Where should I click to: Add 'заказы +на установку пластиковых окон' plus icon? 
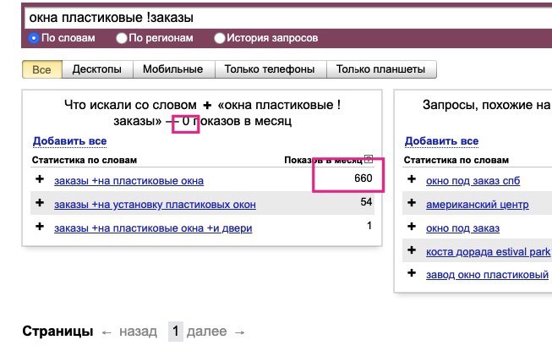40,202
